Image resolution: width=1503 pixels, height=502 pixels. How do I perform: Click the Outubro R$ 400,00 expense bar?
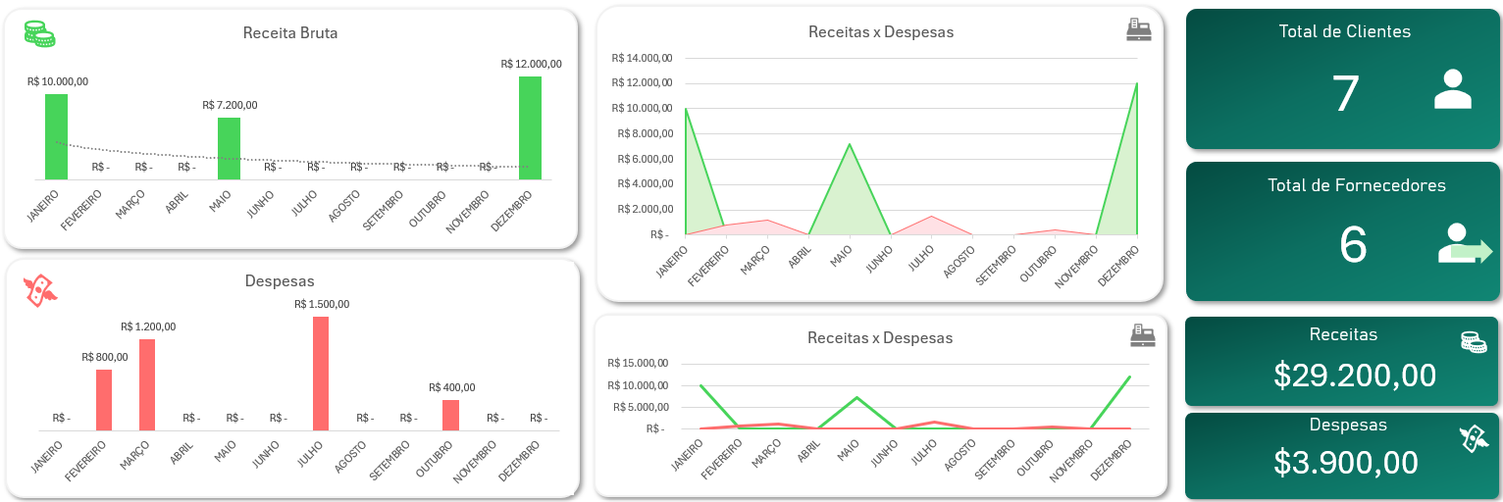coord(450,415)
